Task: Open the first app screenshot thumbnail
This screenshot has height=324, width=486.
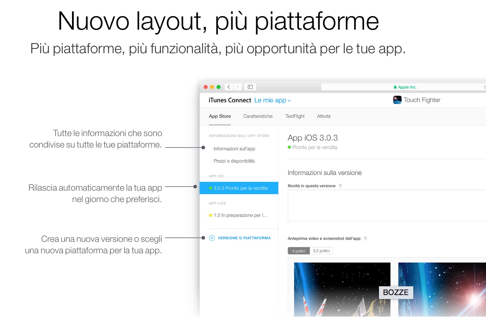Action: tap(342, 289)
